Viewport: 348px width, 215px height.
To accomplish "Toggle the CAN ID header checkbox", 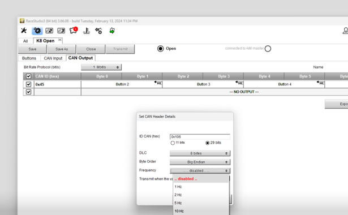I will pos(28,76).
